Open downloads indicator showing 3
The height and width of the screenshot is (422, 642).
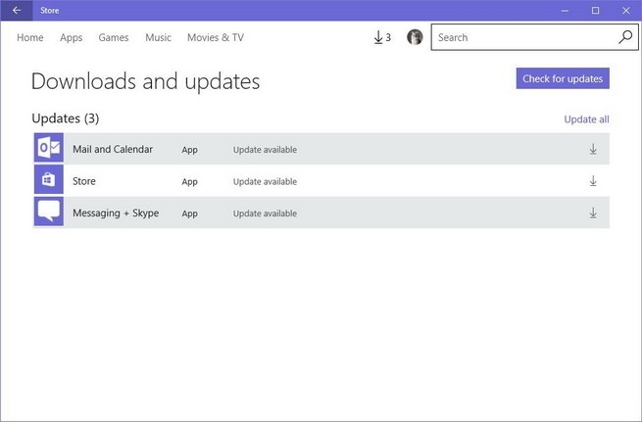(382, 37)
